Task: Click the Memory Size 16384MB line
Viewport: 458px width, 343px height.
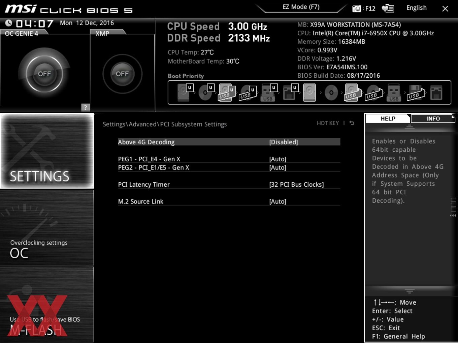Action: point(331,41)
